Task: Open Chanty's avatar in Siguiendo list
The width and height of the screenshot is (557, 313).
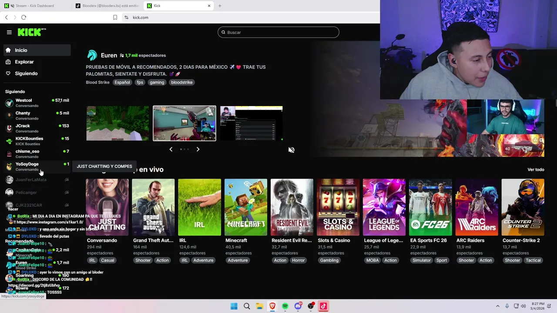Action: (9, 115)
